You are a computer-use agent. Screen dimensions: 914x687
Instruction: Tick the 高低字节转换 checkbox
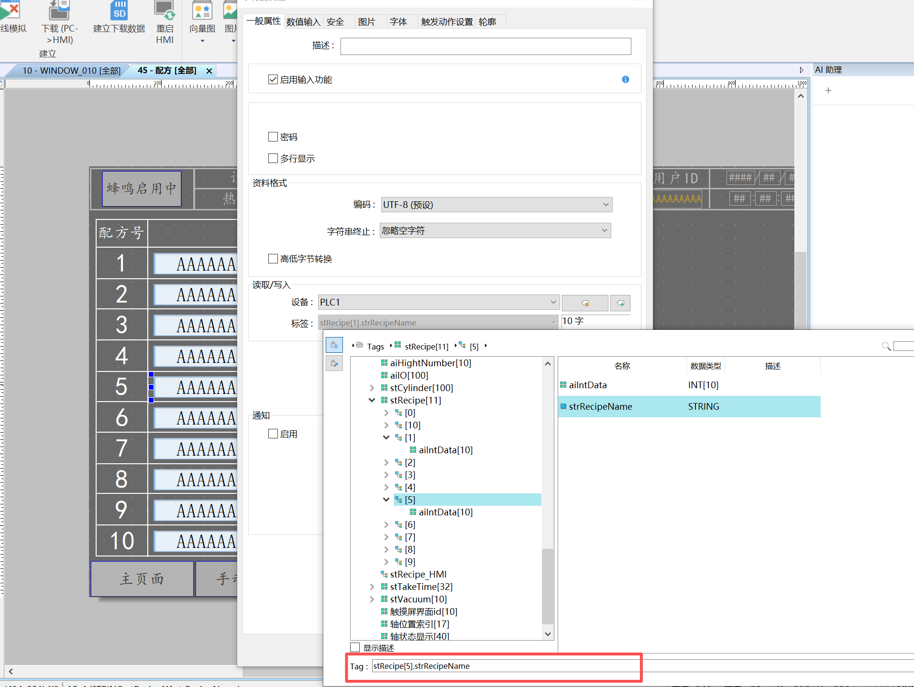[x=273, y=259]
